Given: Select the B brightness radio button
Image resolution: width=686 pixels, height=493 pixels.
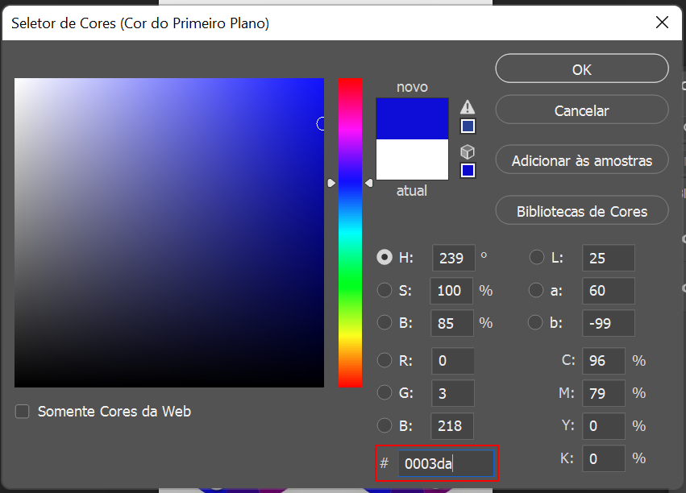Looking at the screenshot, I should (x=385, y=323).
